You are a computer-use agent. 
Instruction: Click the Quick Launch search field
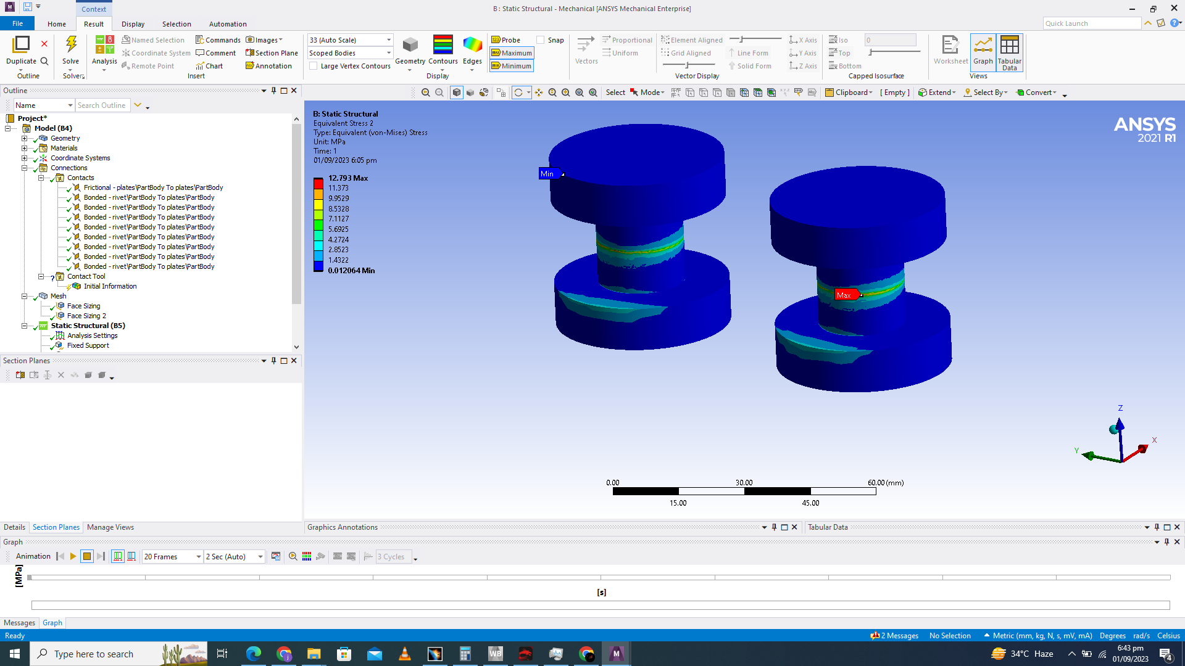pyautogui.click(x=1091, y=23)
